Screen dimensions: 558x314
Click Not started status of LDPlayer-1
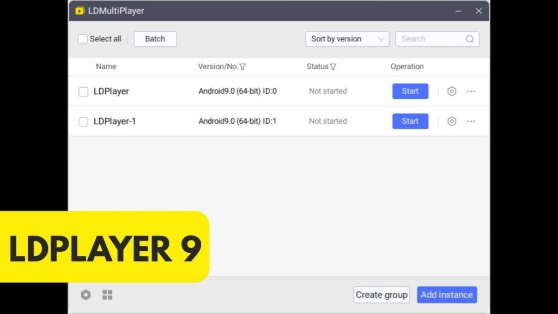click(327, 121)
